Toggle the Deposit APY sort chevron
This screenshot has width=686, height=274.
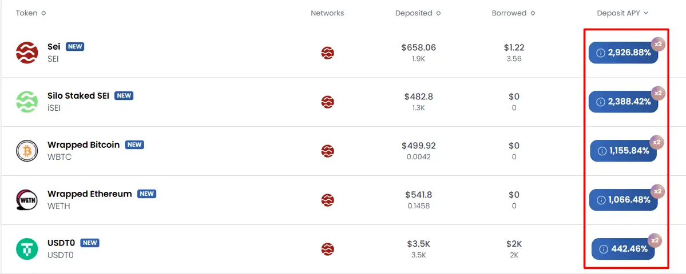[646, 13]
